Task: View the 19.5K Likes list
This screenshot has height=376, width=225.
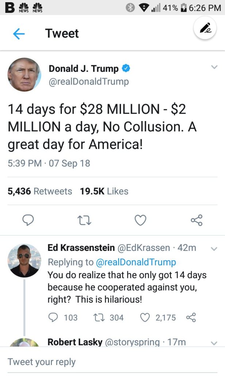Action: click(104, 191)
